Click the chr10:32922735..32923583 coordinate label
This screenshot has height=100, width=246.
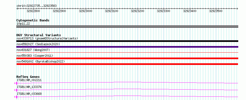click(x=36, y=6)
